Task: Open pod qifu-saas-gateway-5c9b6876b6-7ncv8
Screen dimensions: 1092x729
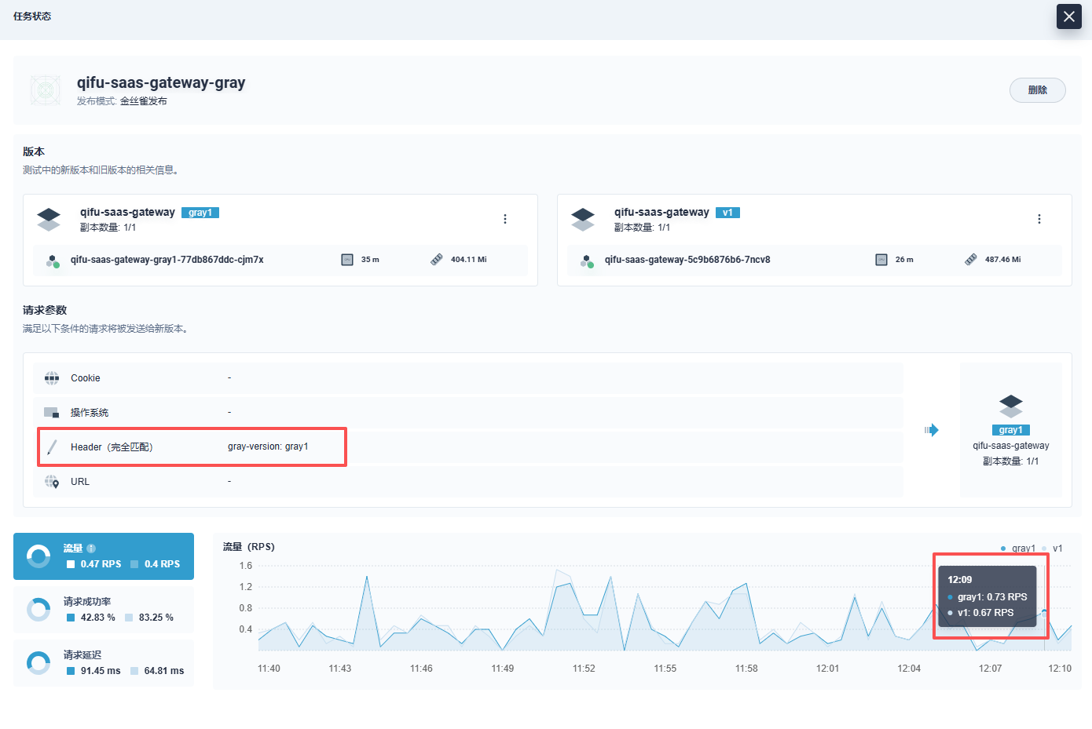Action: coord(687,260)
